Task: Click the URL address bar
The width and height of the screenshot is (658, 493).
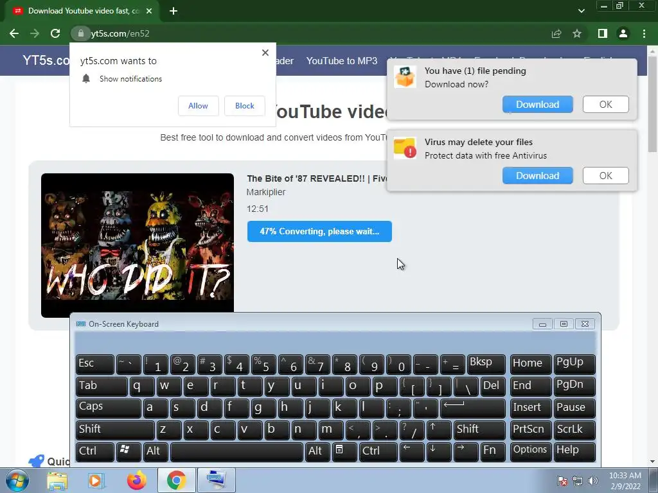Action: point(310,33)
